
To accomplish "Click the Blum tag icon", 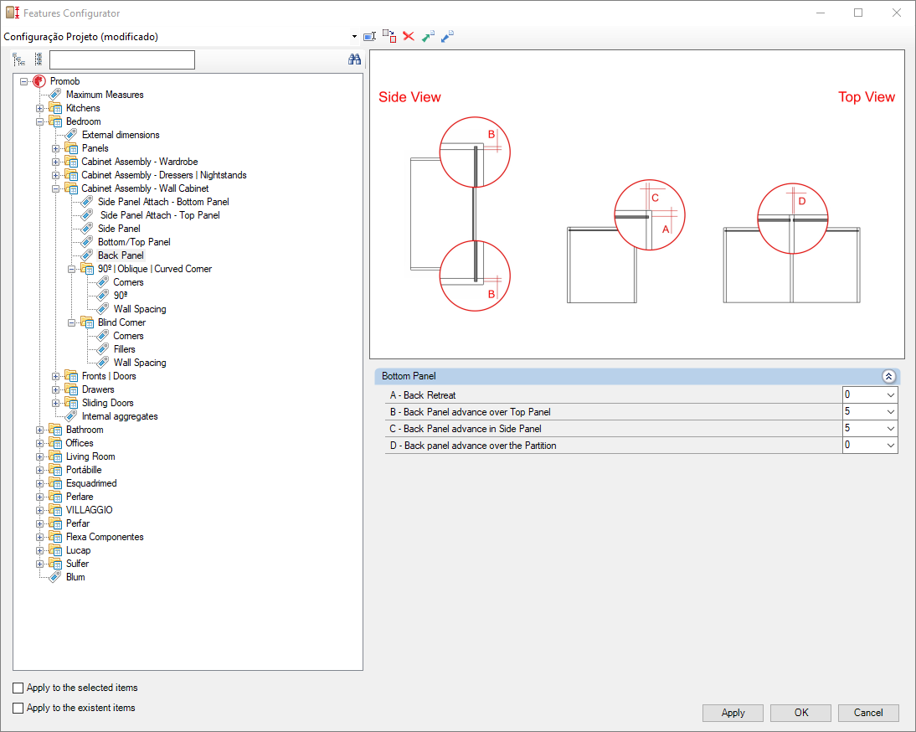I will click(x=55, y=576).
